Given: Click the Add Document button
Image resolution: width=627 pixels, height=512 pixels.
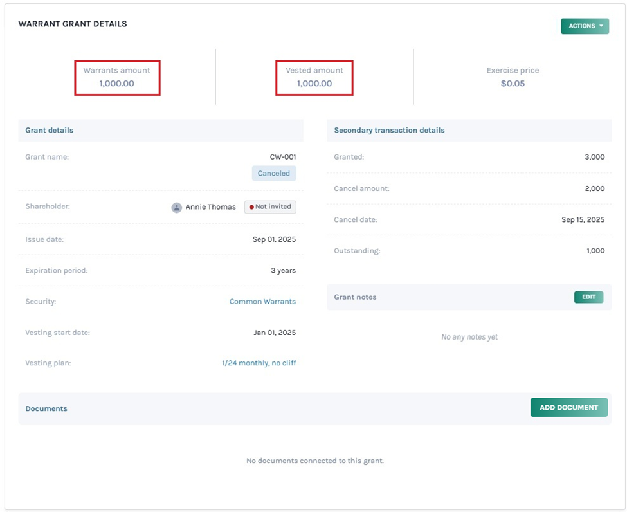Looking at the screenshot, I should (568, 407).
